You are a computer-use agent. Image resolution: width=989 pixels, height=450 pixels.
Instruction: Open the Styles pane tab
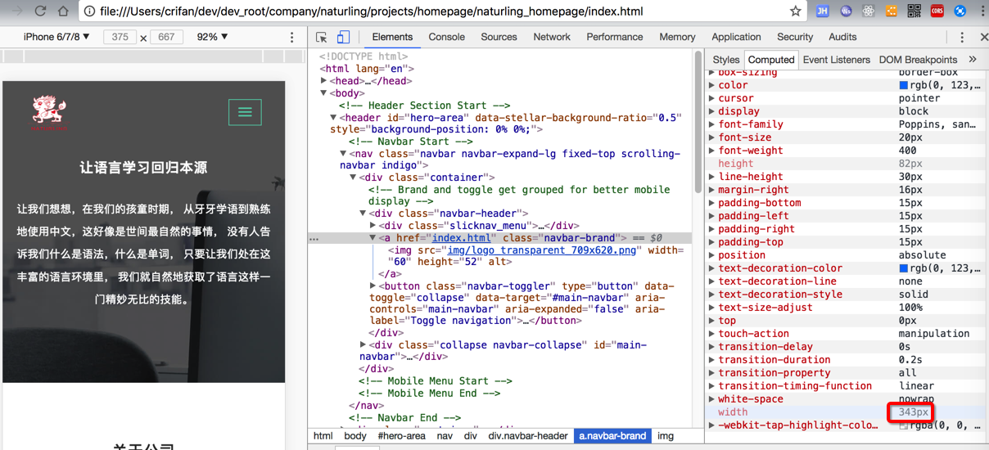[726, 60]
